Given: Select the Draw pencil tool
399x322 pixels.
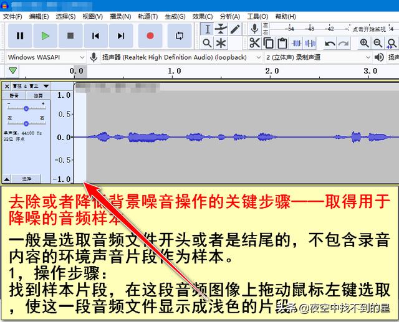Looking at the screenshot, I should (x=235, y=29).
